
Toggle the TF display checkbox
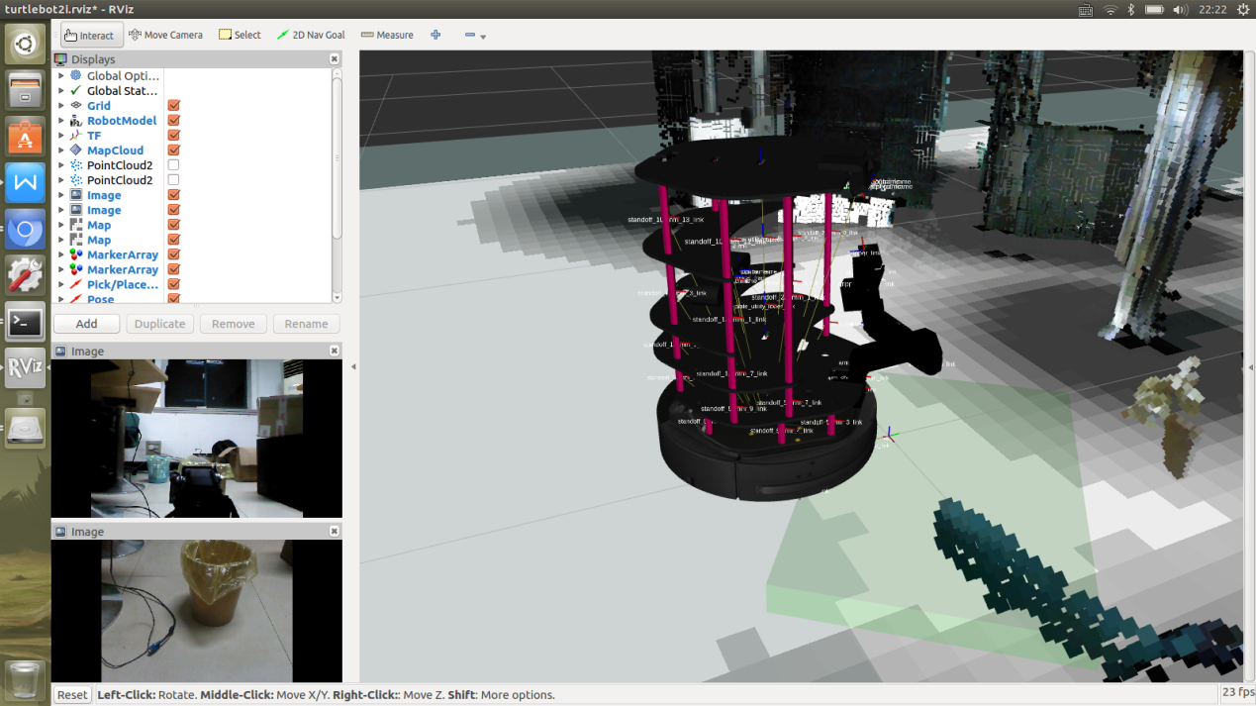point(173,135)
